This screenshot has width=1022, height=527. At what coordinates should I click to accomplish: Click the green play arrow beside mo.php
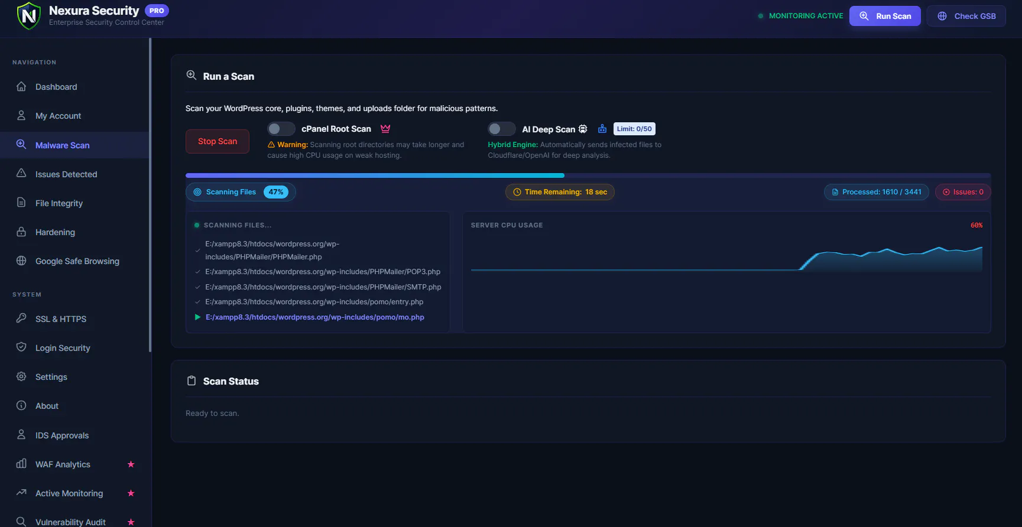[x=198, y=317]
